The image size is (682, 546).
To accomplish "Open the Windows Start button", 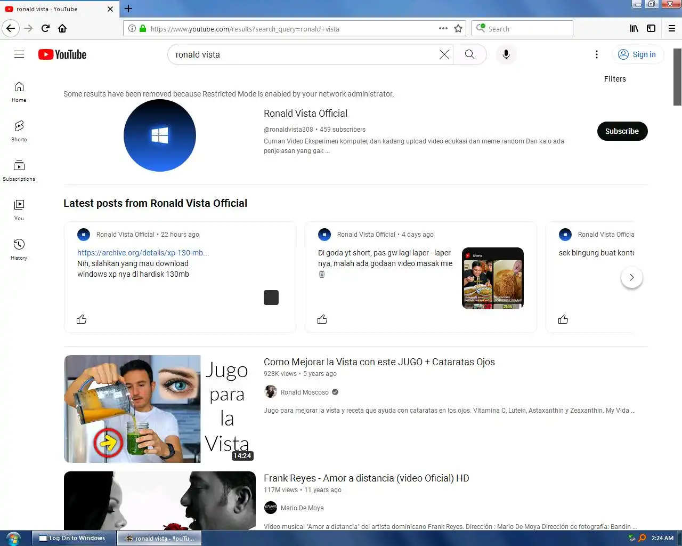I will pos(13,538).
